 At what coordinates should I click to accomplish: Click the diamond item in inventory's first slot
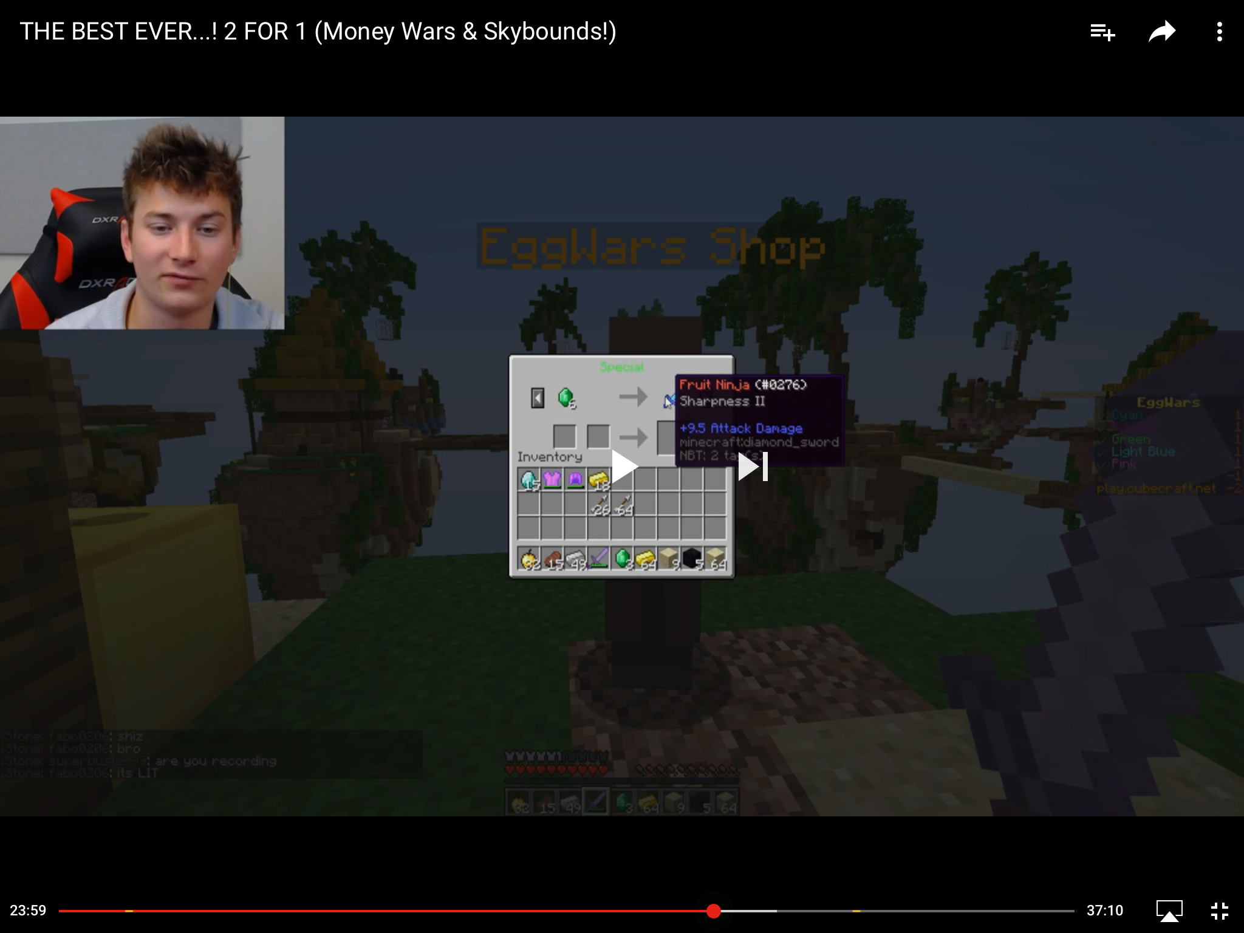(529, 480)
